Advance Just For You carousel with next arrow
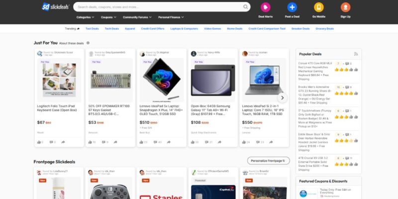The width and height of the screenshot is (398, 199). pos(282,98)
